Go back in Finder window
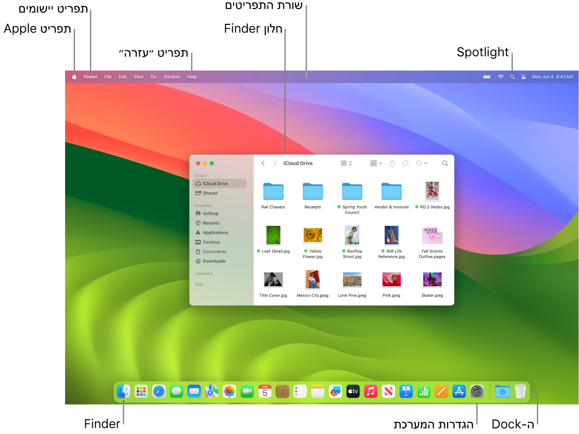Viewport: 579px width, 434px height. click(x=263, y=163)
